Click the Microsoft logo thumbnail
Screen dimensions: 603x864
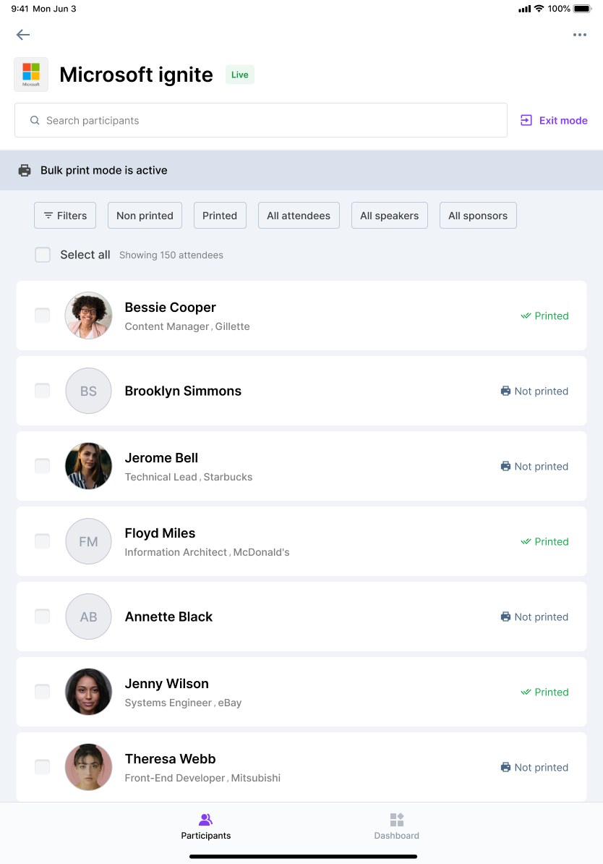tap(31, 75)
